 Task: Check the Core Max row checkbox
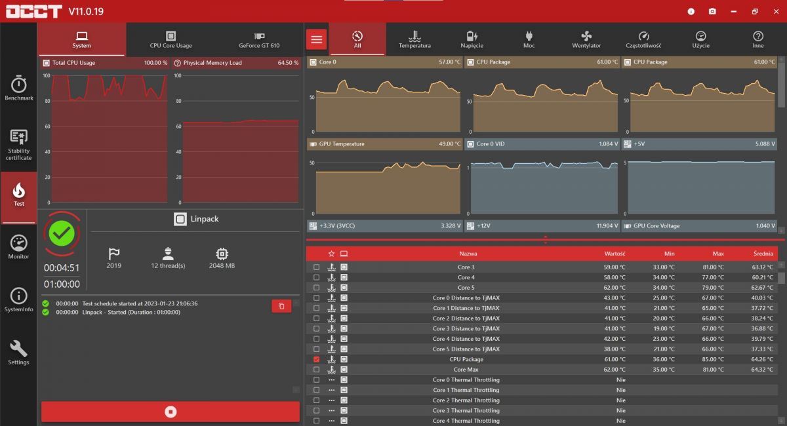pyautogui.click(x=317, y=370)
